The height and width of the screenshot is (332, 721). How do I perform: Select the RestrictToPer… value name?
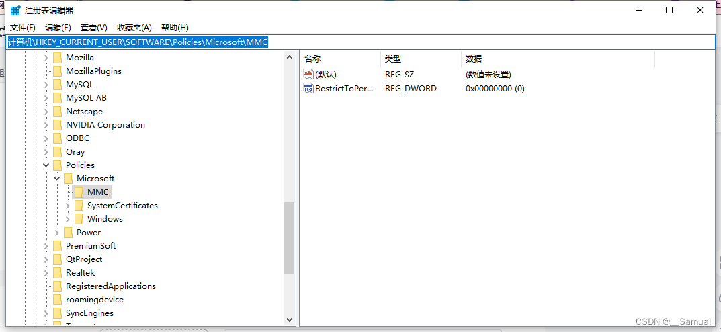[345, 88]
